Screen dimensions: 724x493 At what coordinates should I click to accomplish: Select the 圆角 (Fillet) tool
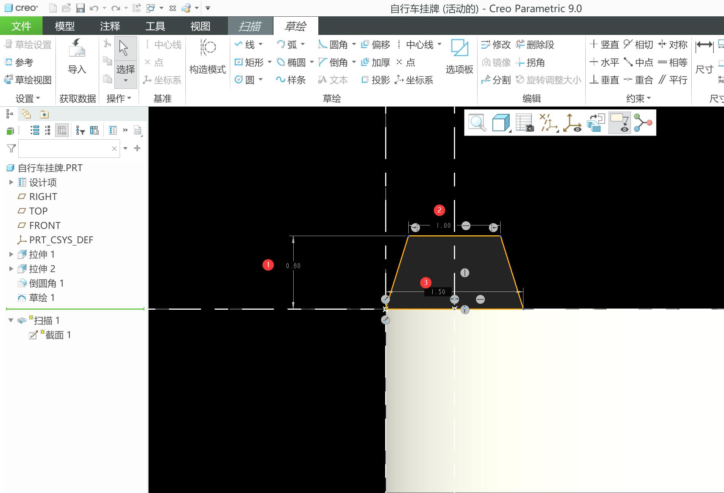[x=333, y=45]
